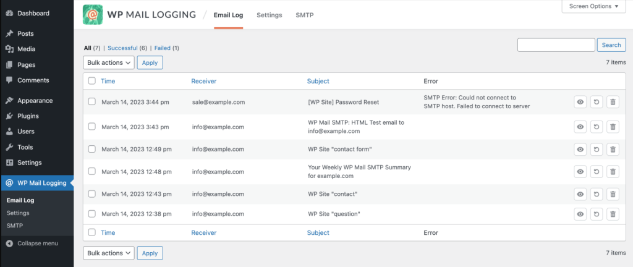
Task: View the HTML Test email entry
Action: coord(580,127)
